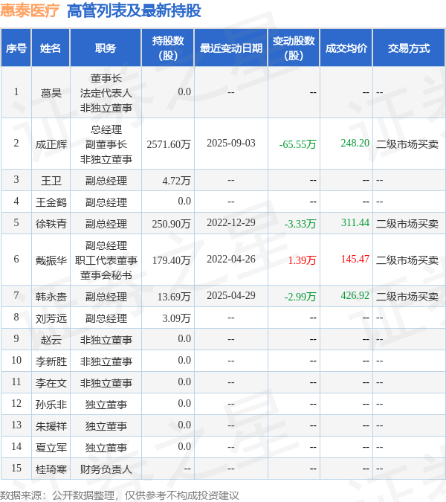Click 二级市场买卖 in 徐轶青's row
Screen dimensions: 446x502
point(407,223)
